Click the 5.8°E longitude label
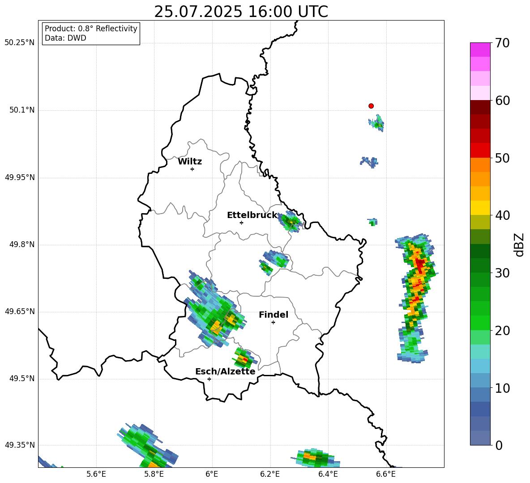The height and width of the screenshot is (483, 530). 154,474
